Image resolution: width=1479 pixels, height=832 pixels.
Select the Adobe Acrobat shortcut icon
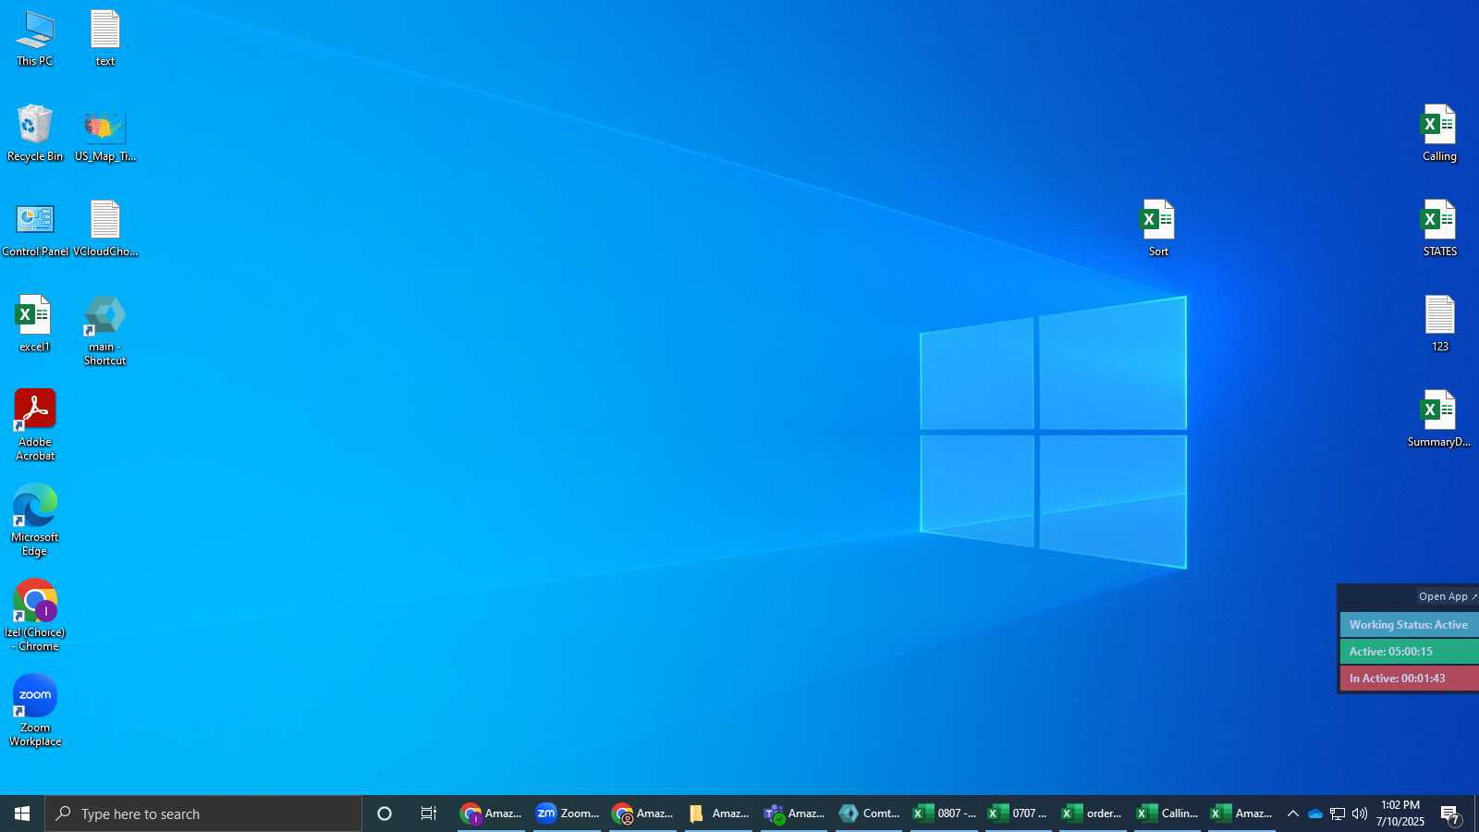click(35, 425)
